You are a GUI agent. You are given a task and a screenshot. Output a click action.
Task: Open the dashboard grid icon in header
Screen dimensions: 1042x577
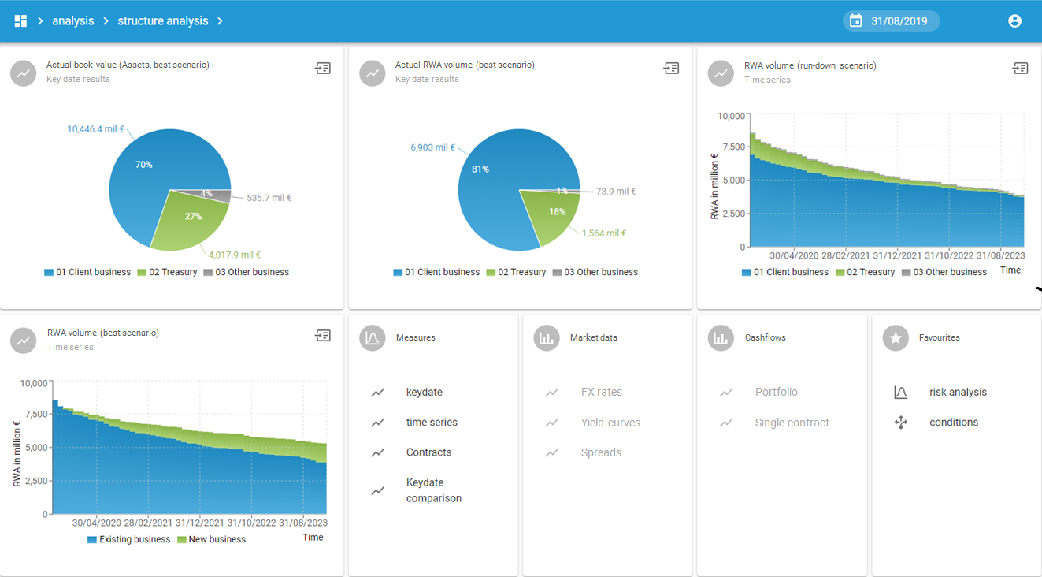click(x=20, y=21)
